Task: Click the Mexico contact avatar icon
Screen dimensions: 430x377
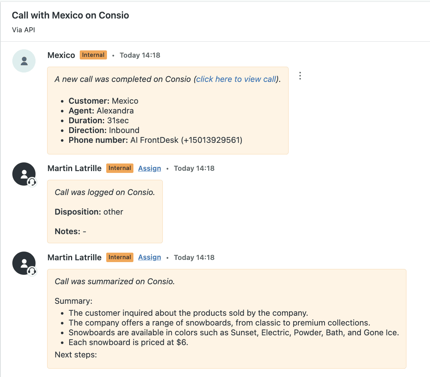Action: tap(24, 61)
